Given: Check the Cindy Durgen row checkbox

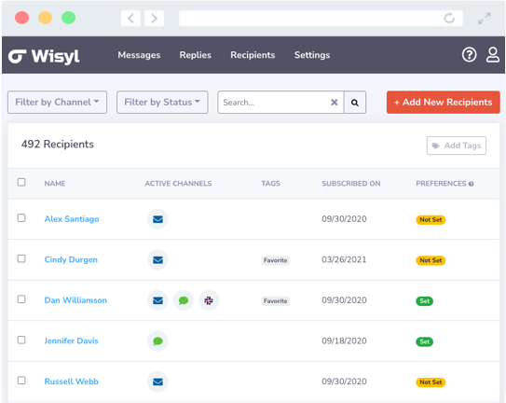Looking at the screenshot, I should [21, 258].
